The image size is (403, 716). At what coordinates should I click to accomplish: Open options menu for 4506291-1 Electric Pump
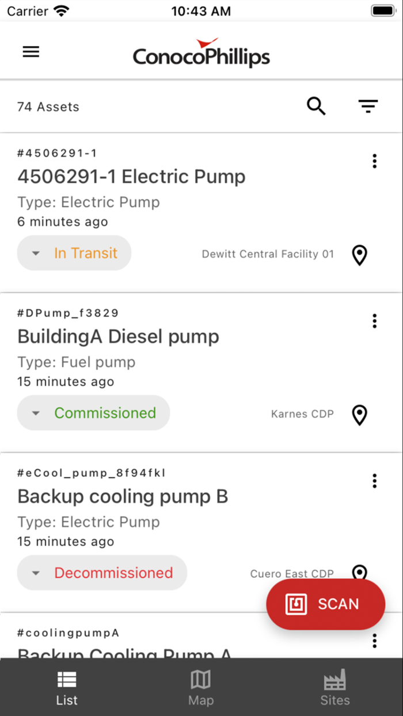click(374, 161)
